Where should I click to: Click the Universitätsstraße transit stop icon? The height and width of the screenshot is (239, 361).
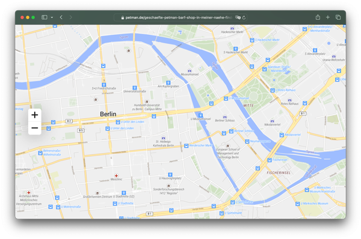point(135,88)
